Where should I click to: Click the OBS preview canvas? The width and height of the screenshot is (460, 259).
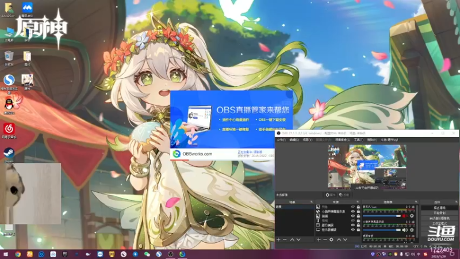(x=367, y=166)
